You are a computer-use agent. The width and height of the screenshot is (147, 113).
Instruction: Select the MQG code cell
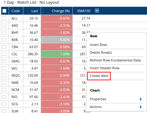(16, 75)
